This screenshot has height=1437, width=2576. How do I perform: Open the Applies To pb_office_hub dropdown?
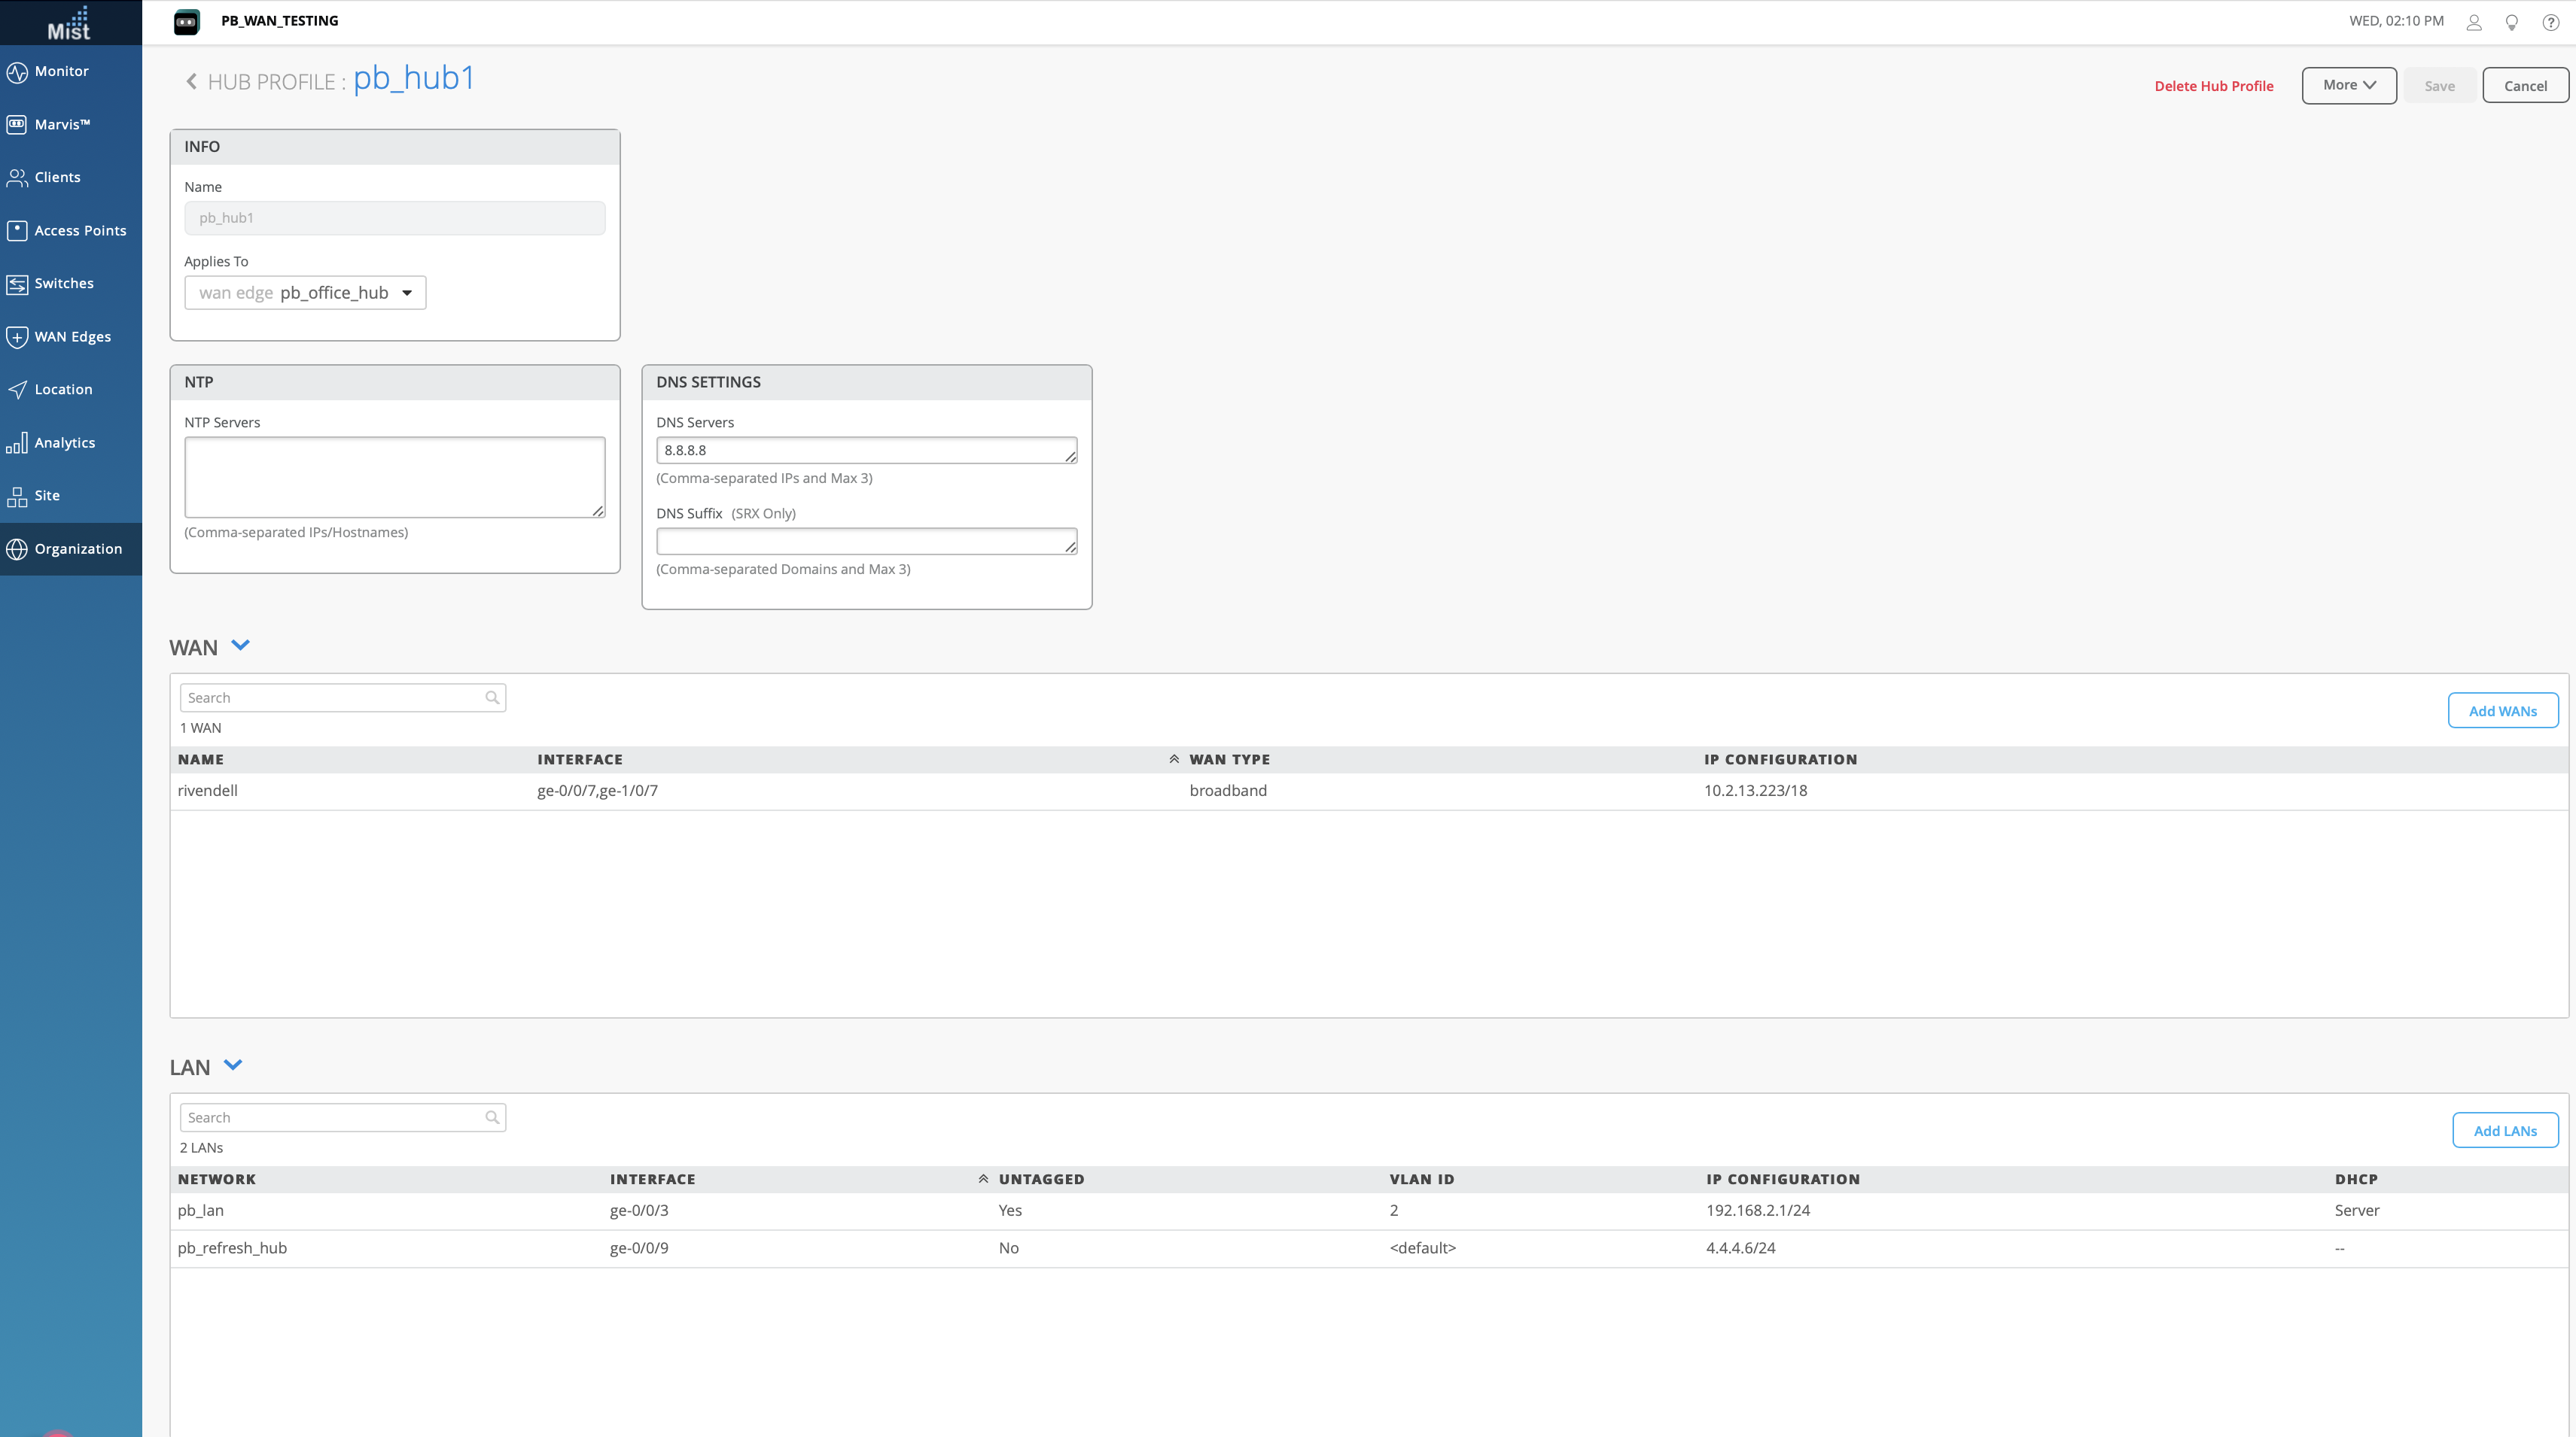(305, 293)
